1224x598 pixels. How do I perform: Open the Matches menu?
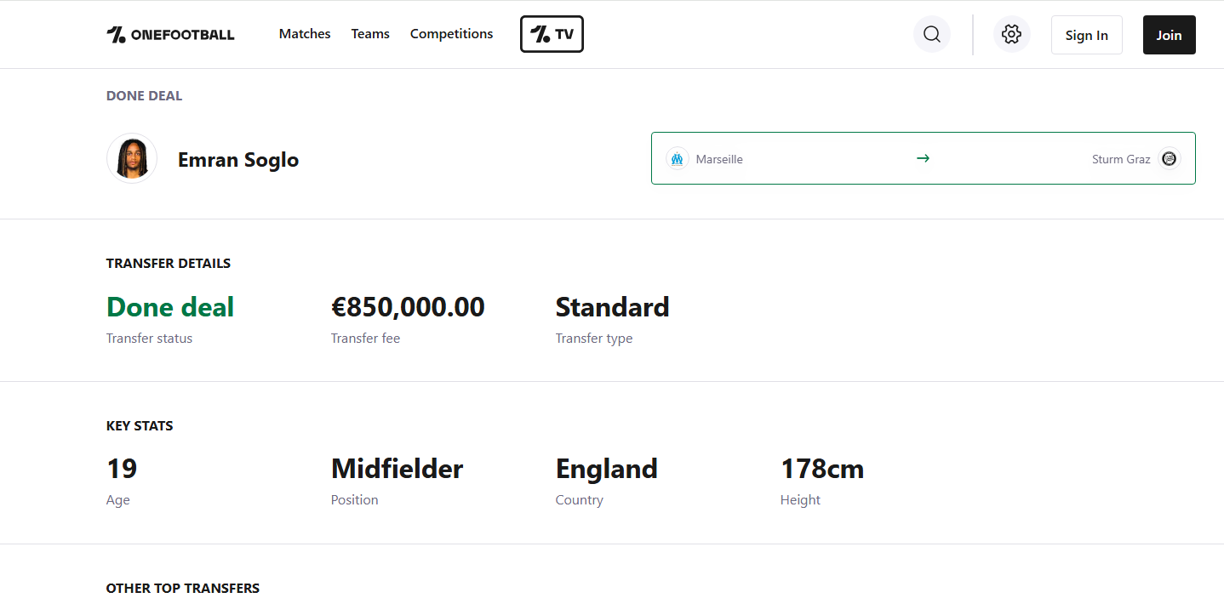point(305,34)
